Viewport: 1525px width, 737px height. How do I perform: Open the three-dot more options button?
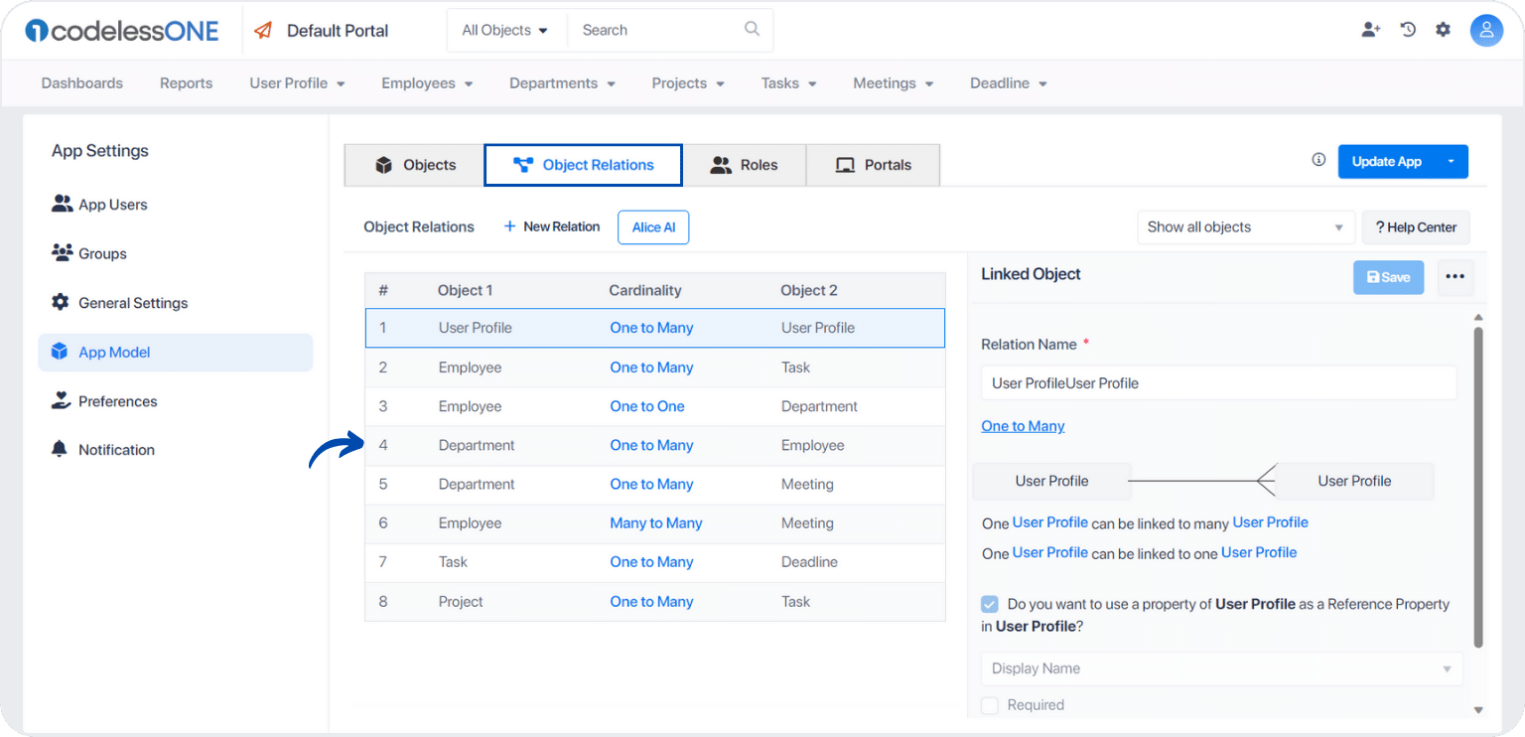tap(1455, 277)
